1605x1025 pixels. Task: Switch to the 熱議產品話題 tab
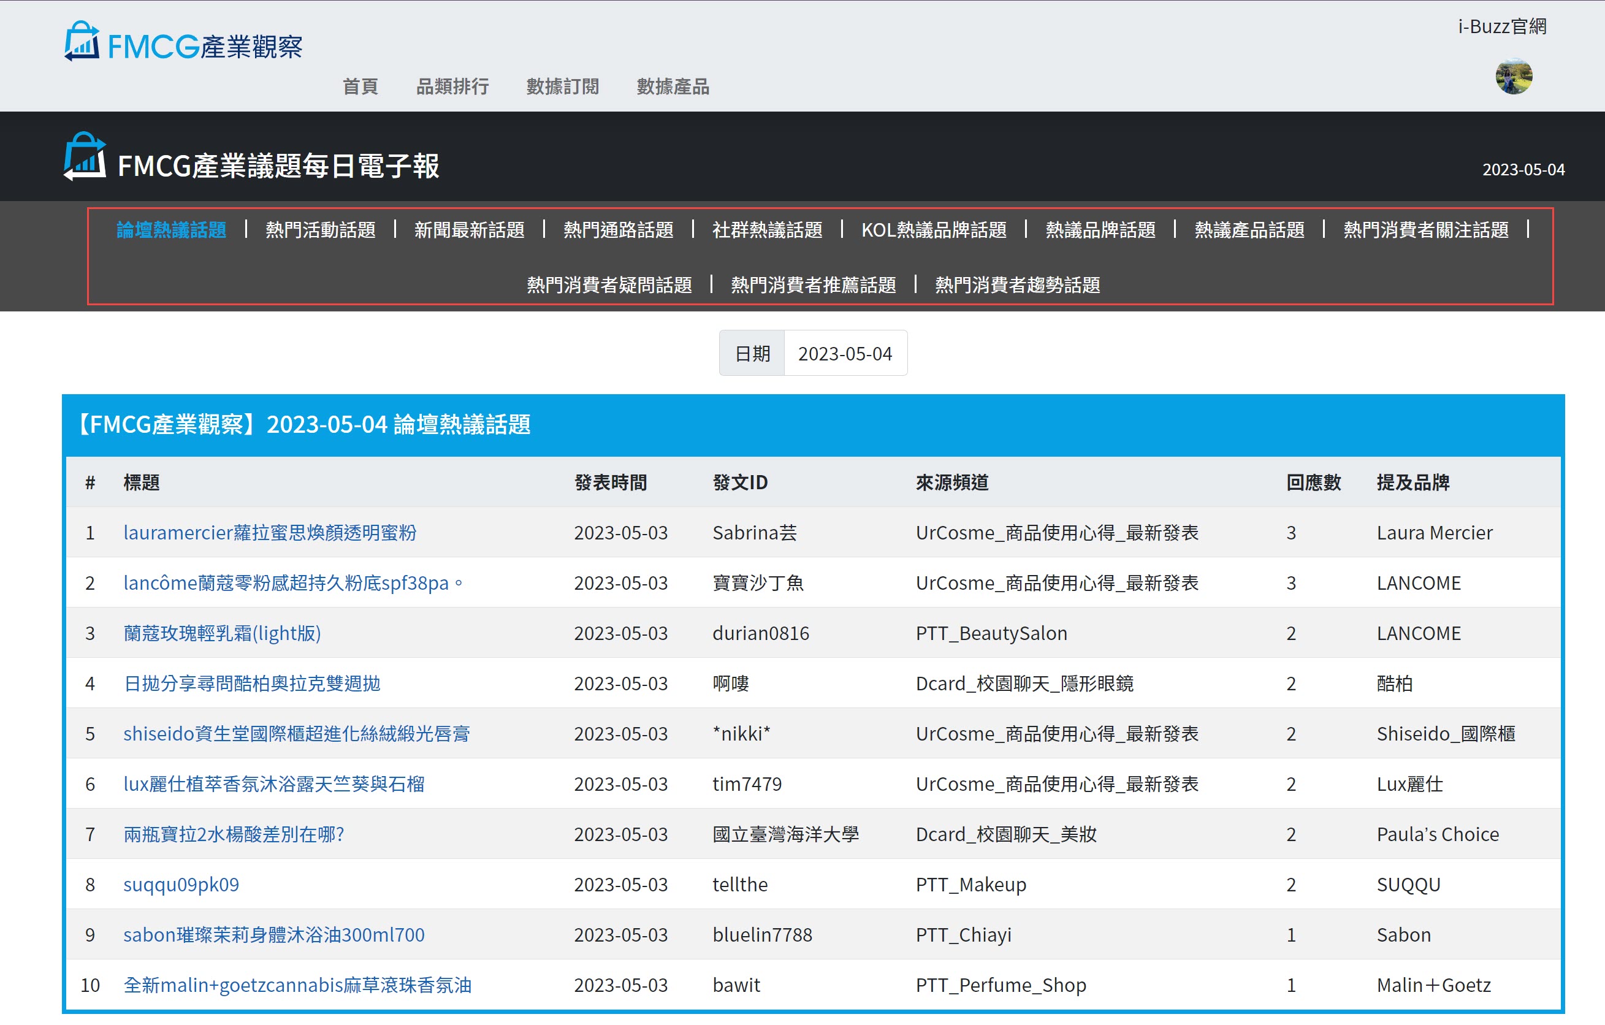(1250, 230)
